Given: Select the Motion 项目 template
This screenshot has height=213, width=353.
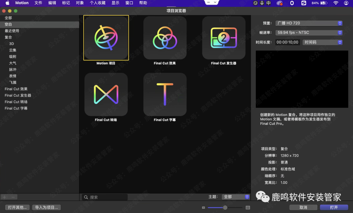Looking at the screenshot, I should (106, 37).
